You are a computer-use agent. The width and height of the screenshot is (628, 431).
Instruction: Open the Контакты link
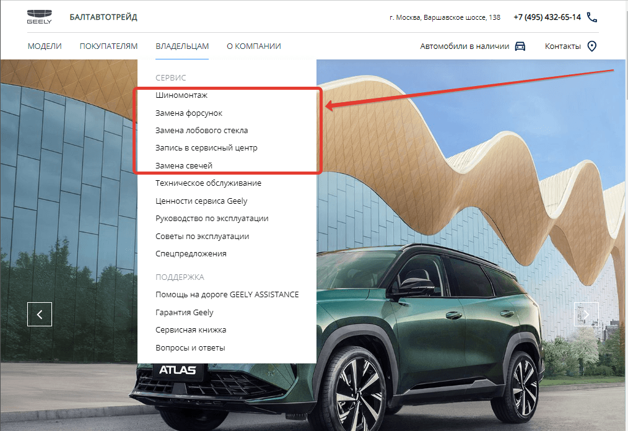tap(563, 46)
